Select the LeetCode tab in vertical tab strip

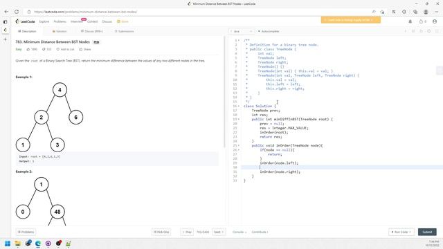coord(5,30)
